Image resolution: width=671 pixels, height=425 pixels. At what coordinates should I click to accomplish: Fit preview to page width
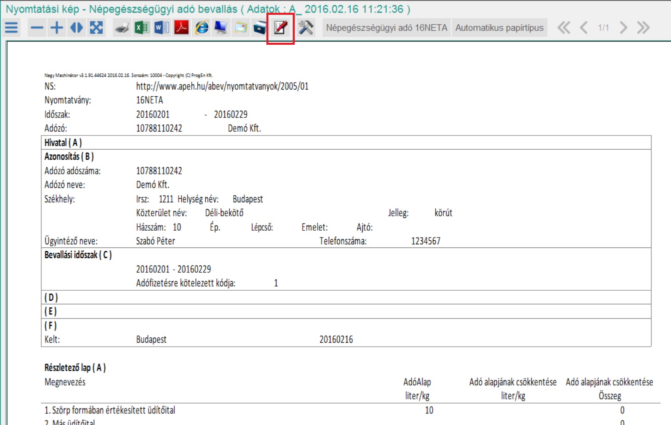click(x=76, y=28)
